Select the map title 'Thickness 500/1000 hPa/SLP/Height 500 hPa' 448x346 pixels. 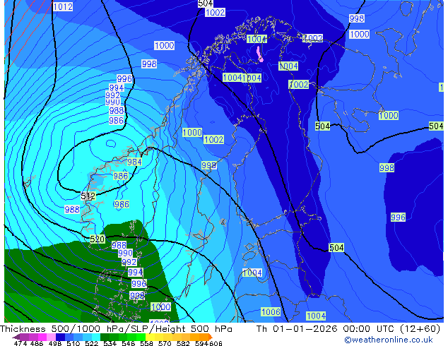pos(116,329)
